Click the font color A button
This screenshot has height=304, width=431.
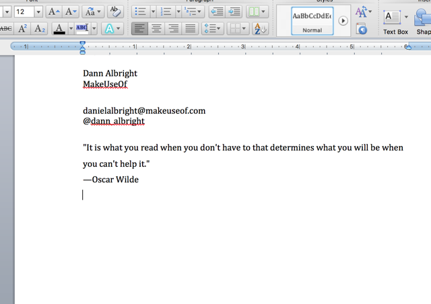point(59,28)
